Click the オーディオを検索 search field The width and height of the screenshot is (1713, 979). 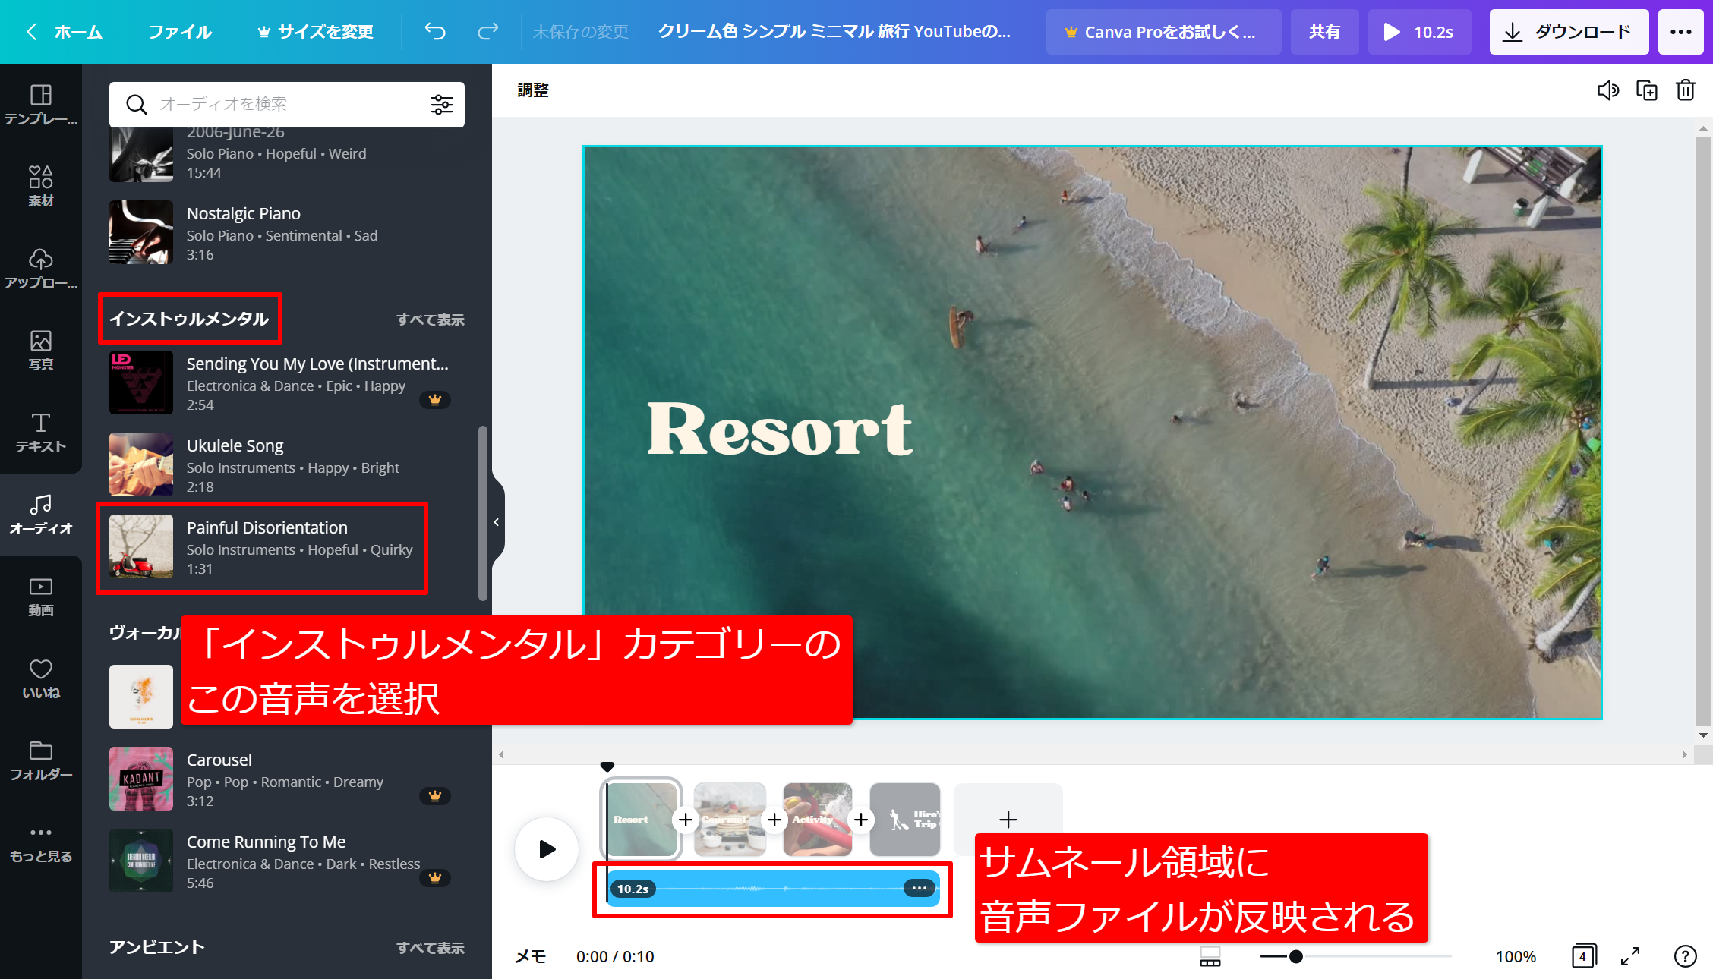(x=289, y=104)
